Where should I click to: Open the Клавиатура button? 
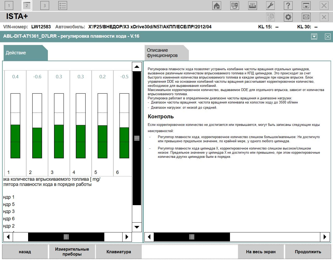tap(119, 252)
